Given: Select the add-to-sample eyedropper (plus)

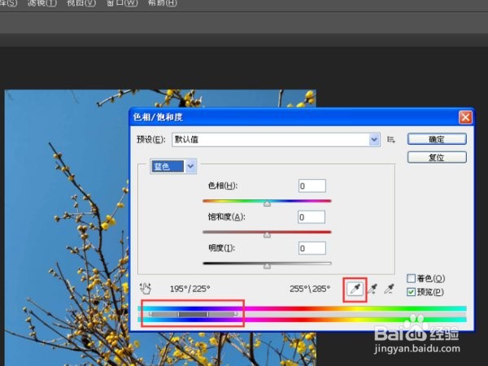Looking at the screenshot, I should click(x=373, y=289).
